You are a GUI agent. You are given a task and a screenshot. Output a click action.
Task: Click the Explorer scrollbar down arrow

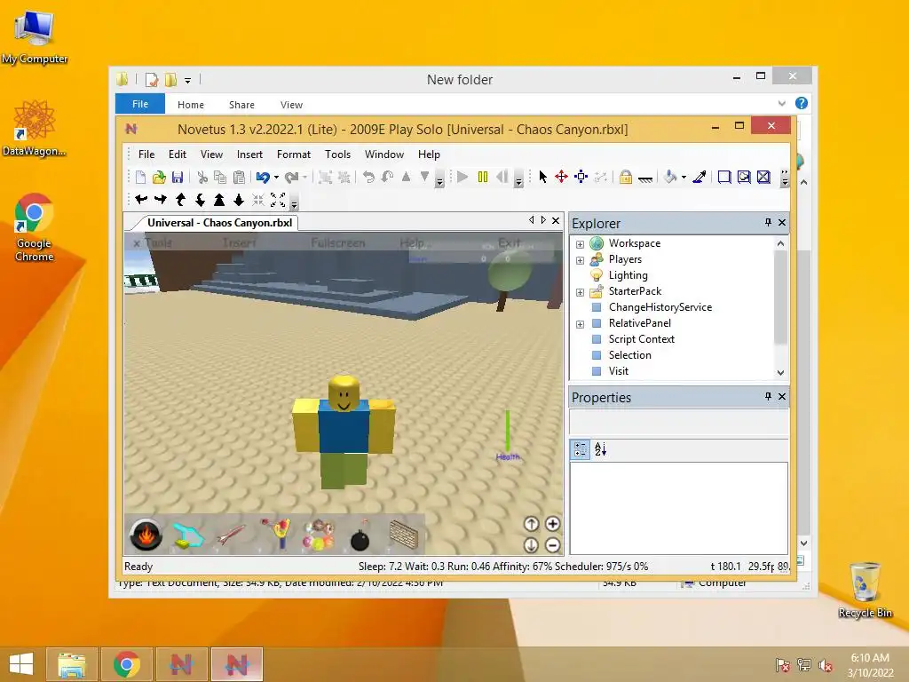(x=781, y=373)
